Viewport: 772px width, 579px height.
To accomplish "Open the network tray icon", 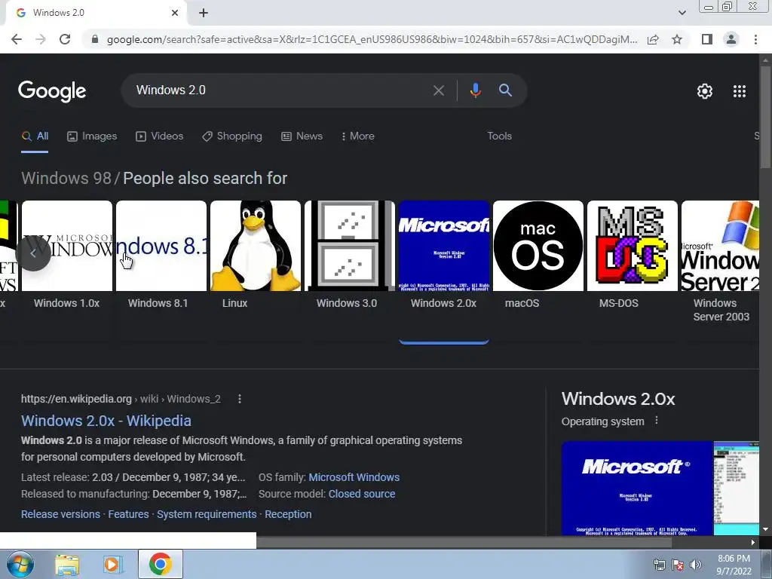I will (659, 565).
